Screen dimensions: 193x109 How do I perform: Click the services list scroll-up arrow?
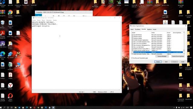184,32
